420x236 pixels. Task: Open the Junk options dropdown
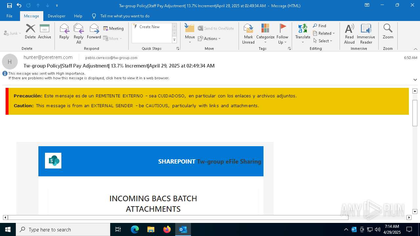coord(12,33)
